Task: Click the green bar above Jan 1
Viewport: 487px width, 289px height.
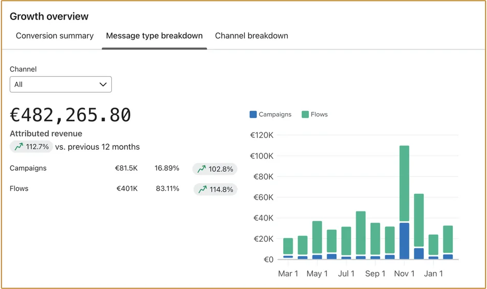Action: pos(433,245)
